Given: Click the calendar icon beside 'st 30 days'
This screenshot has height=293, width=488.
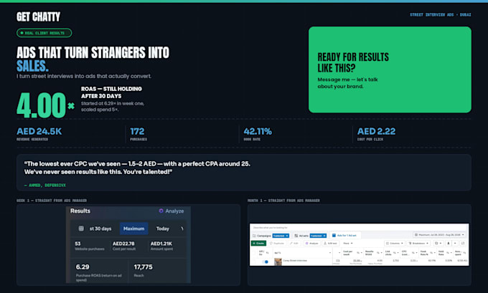Looking at the screenshot, I should (81, 229).
